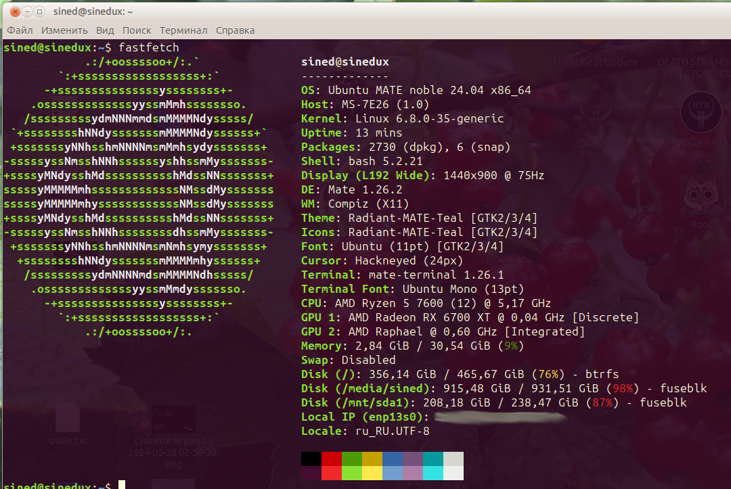Click the Shell bash 5.2.21 line
Image resolution: width=731 pixels, height=489 pixels.
pyautogui.click(x=361, y=161)
